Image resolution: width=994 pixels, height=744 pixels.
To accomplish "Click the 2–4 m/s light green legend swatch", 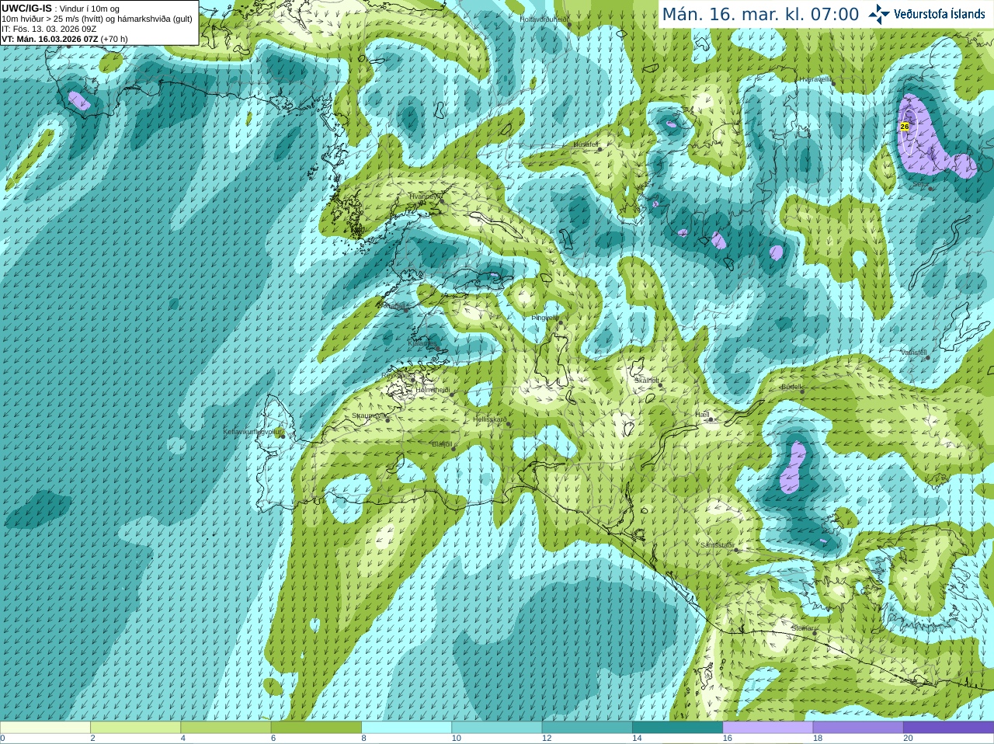I will (135, 728).
